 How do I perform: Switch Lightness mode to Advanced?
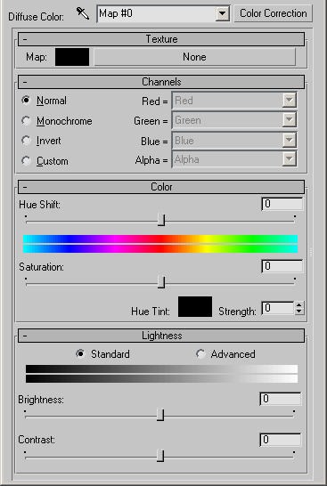pos(200,353)
